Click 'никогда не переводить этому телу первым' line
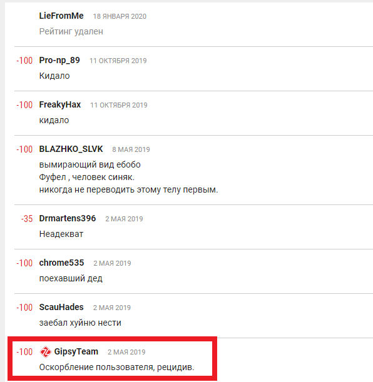Screen dimensions: 373x382 [x=128, y=189]
